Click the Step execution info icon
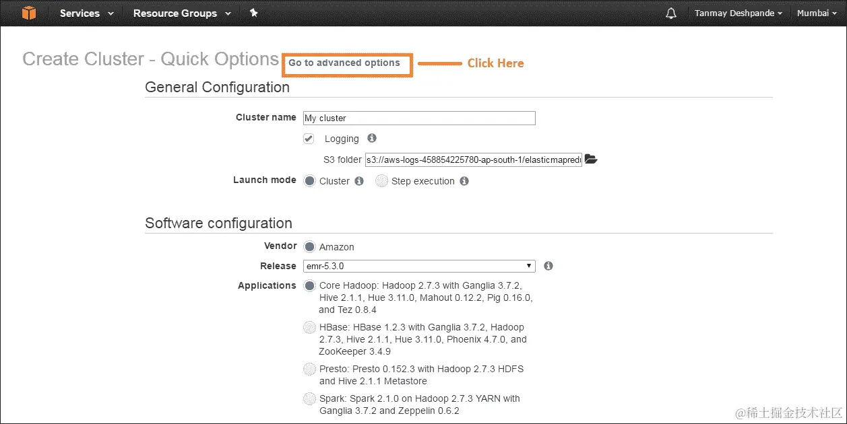Screen dimensions: 847x424 click(466, 180)
